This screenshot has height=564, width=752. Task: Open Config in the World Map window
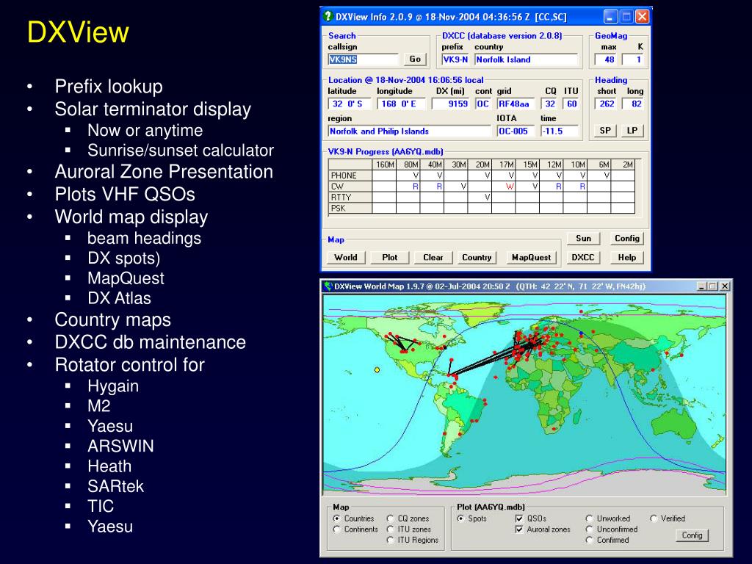692,535
